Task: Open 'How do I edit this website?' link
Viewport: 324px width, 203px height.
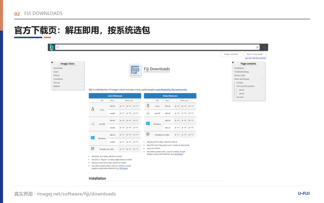Action: (x=255, y=58)
